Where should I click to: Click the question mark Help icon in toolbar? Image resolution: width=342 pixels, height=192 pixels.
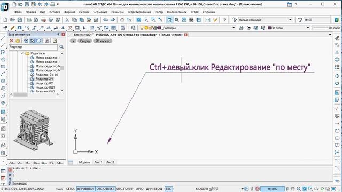[x=224, y=20]
